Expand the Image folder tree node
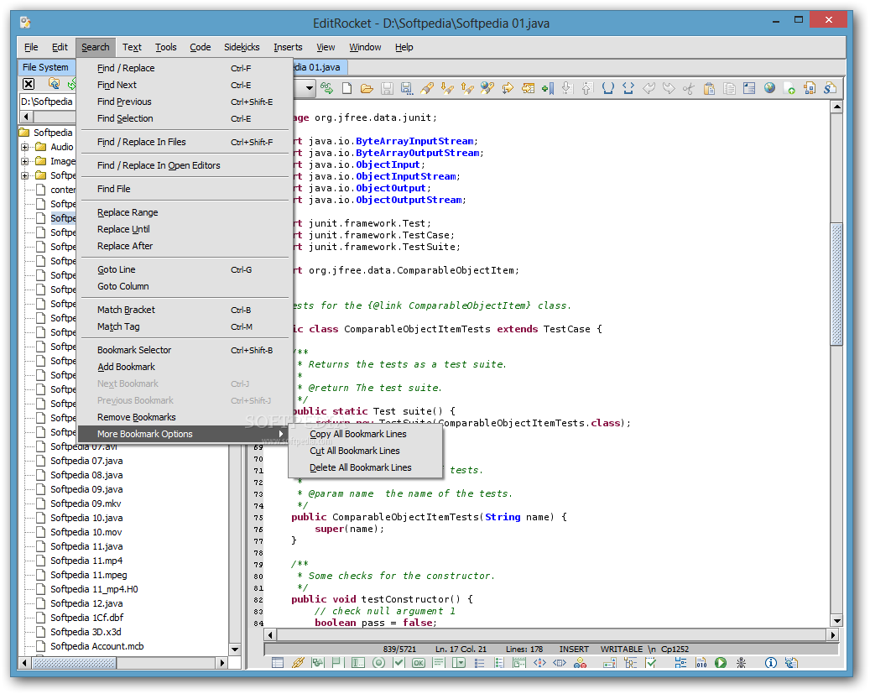The image size is (870, 694). 25,162
